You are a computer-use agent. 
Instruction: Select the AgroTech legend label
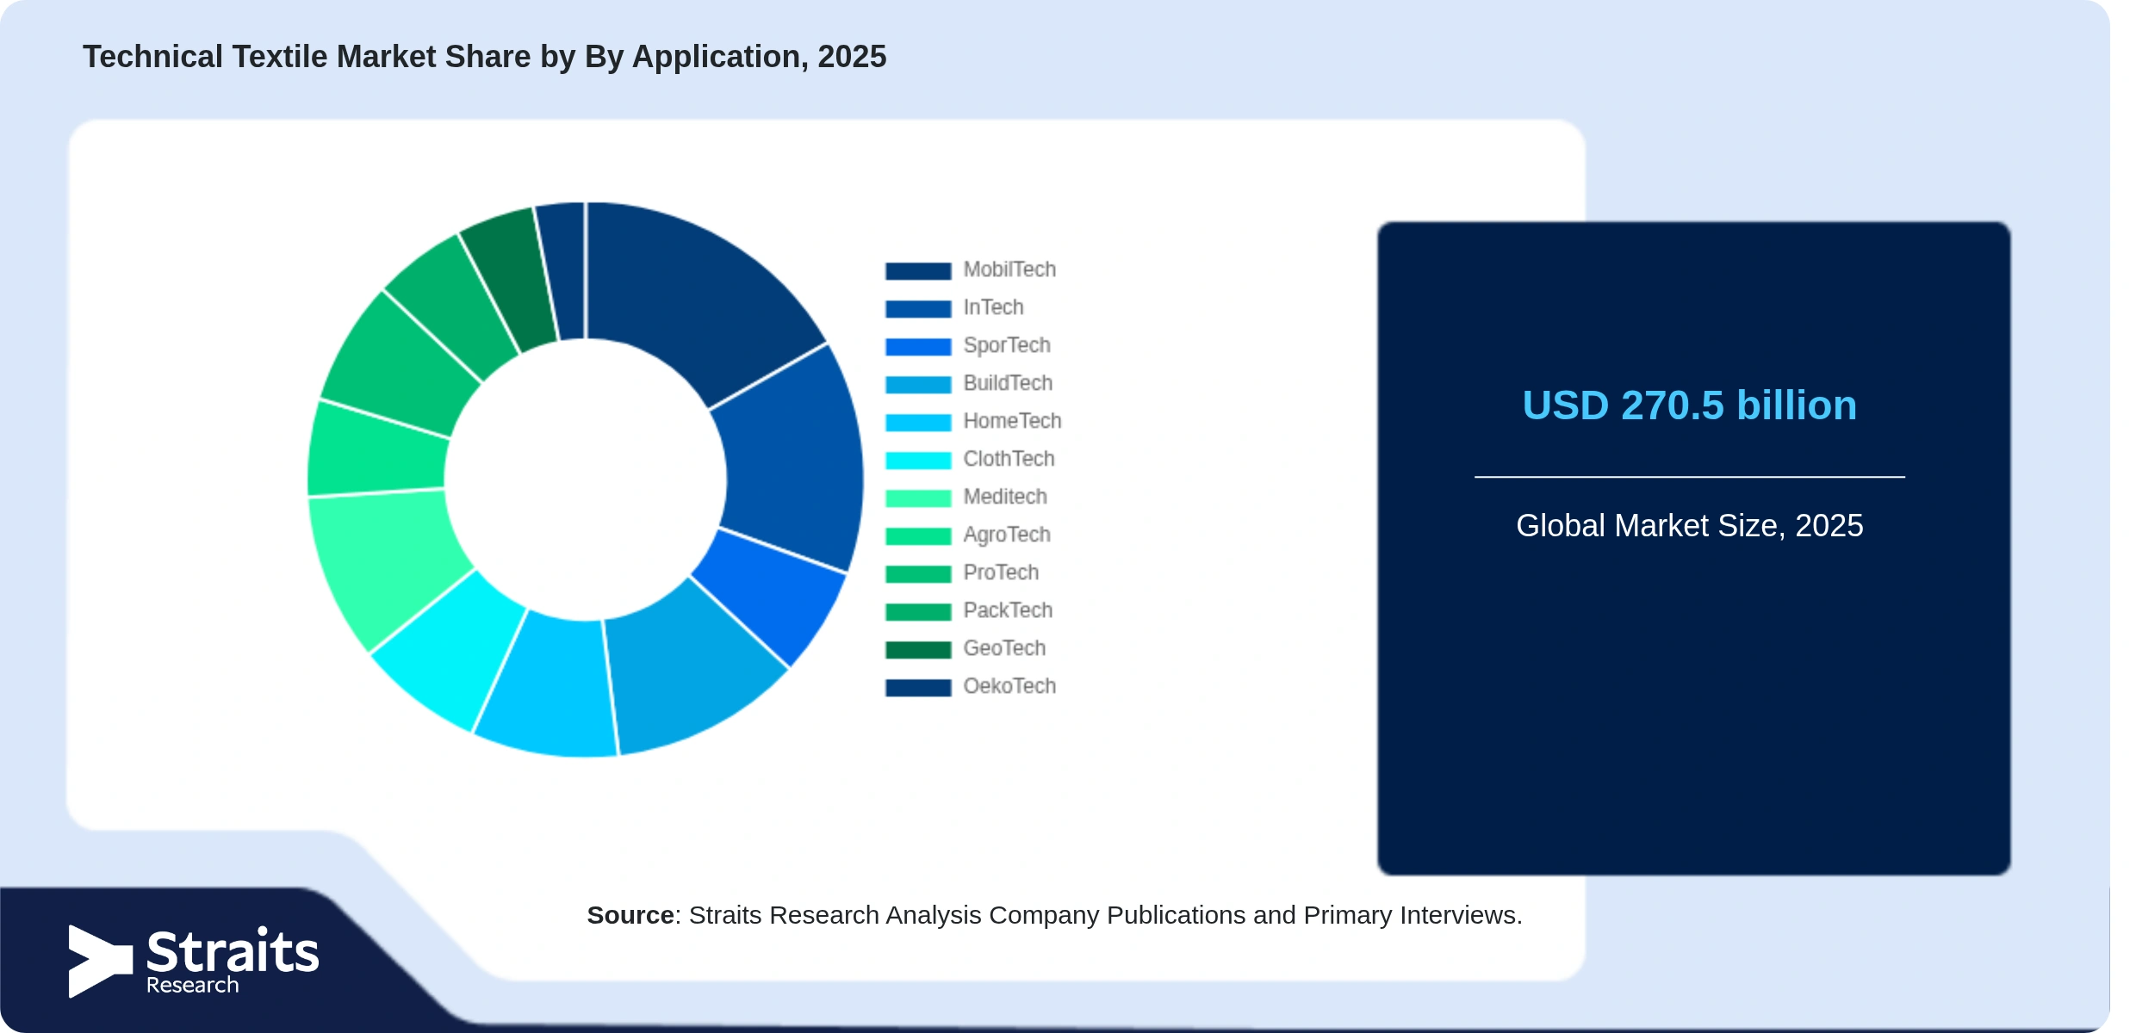tap(1007, 535)
